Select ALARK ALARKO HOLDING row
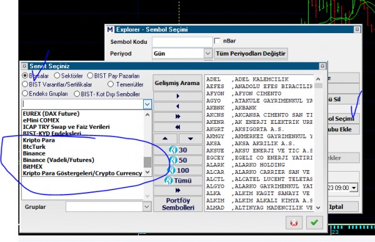Viewport: 375px width, 242px height. 259,164
